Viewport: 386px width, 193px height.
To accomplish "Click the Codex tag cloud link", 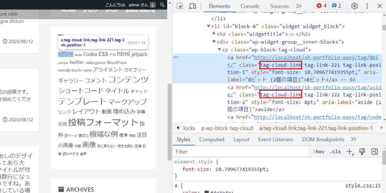I will pos(90,54).
